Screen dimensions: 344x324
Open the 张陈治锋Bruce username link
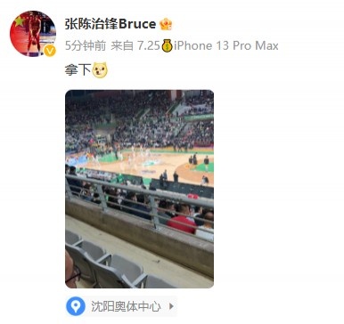pos(111,24)
